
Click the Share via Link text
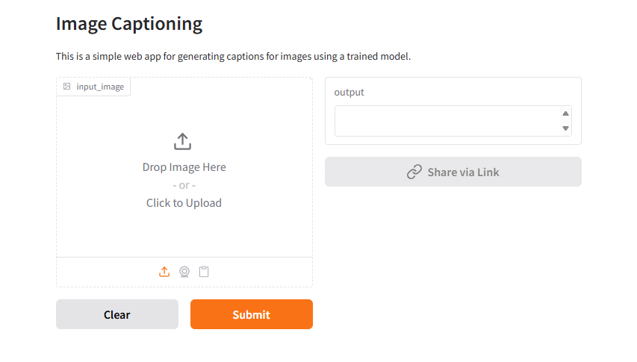[463, 172]
